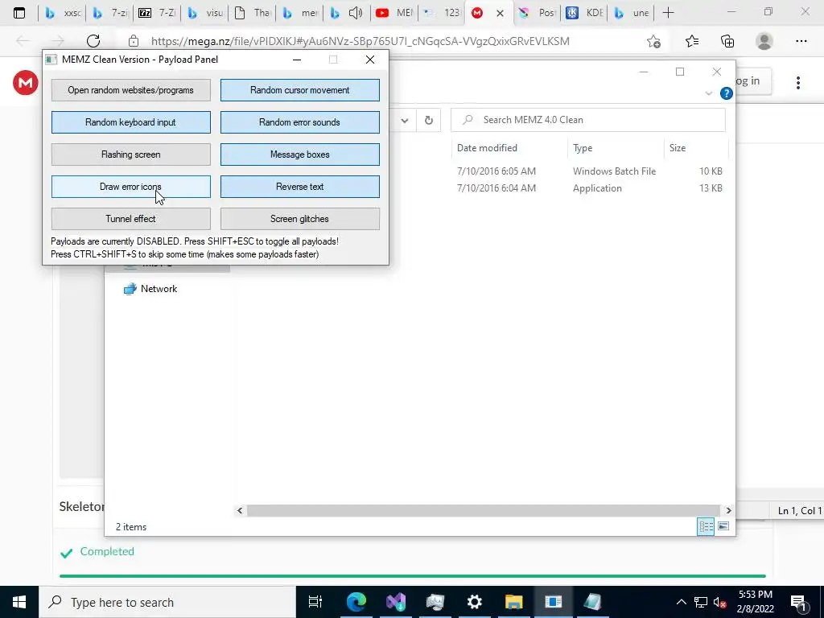
Task: Sort by Date modified column
Action: (x=509, y=148)
